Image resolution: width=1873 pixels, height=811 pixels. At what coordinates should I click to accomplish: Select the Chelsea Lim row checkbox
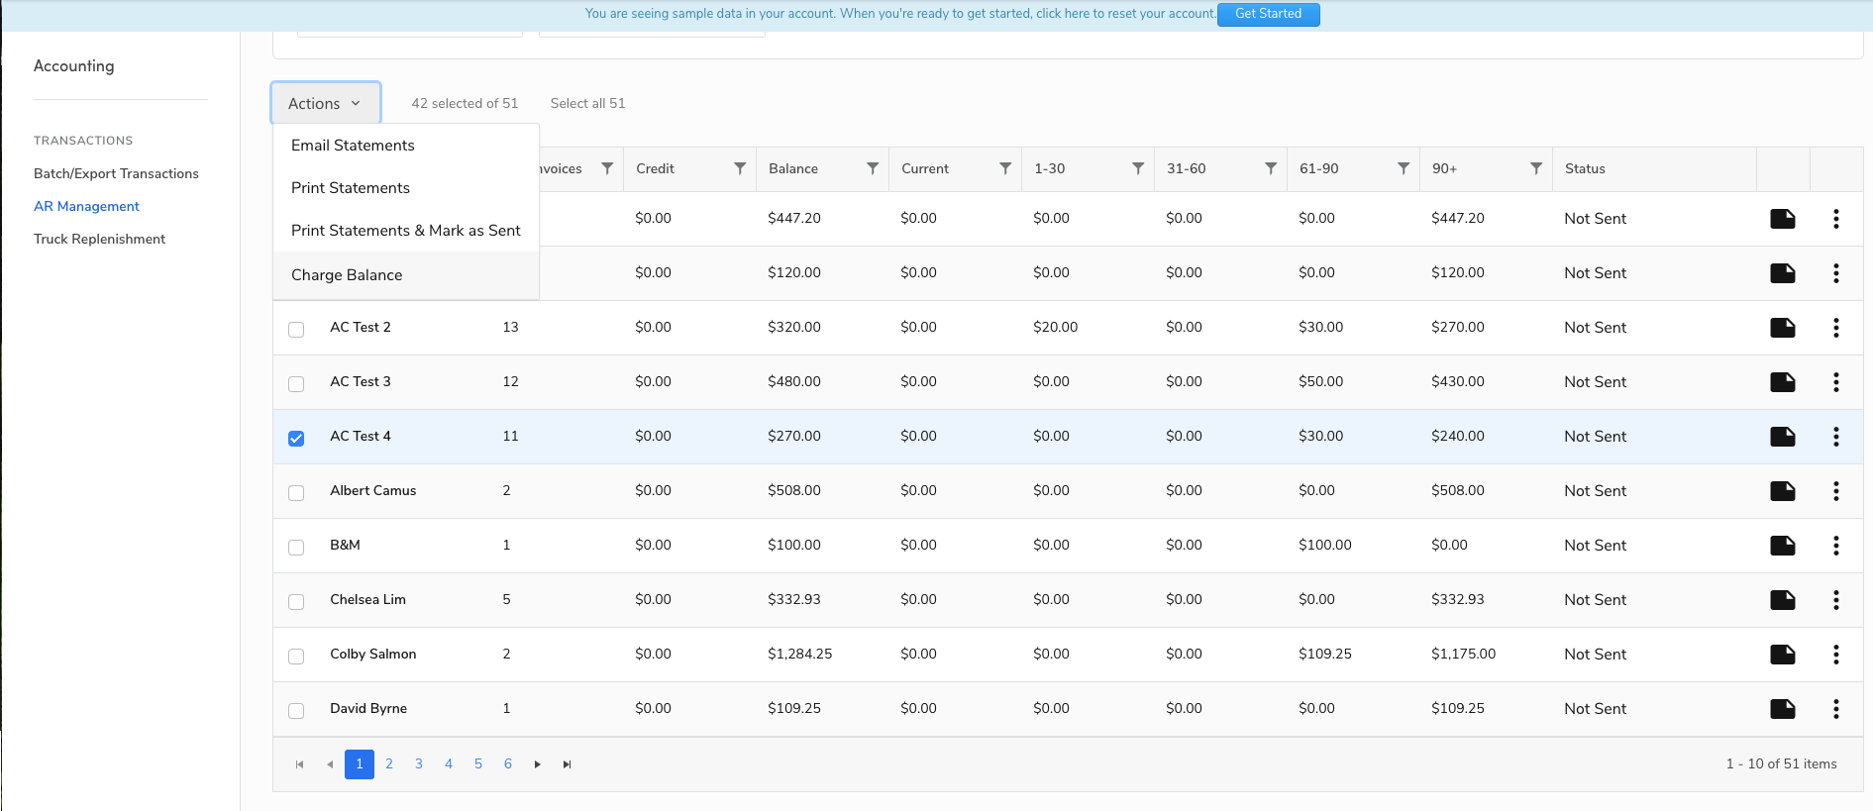coord(296,601)
